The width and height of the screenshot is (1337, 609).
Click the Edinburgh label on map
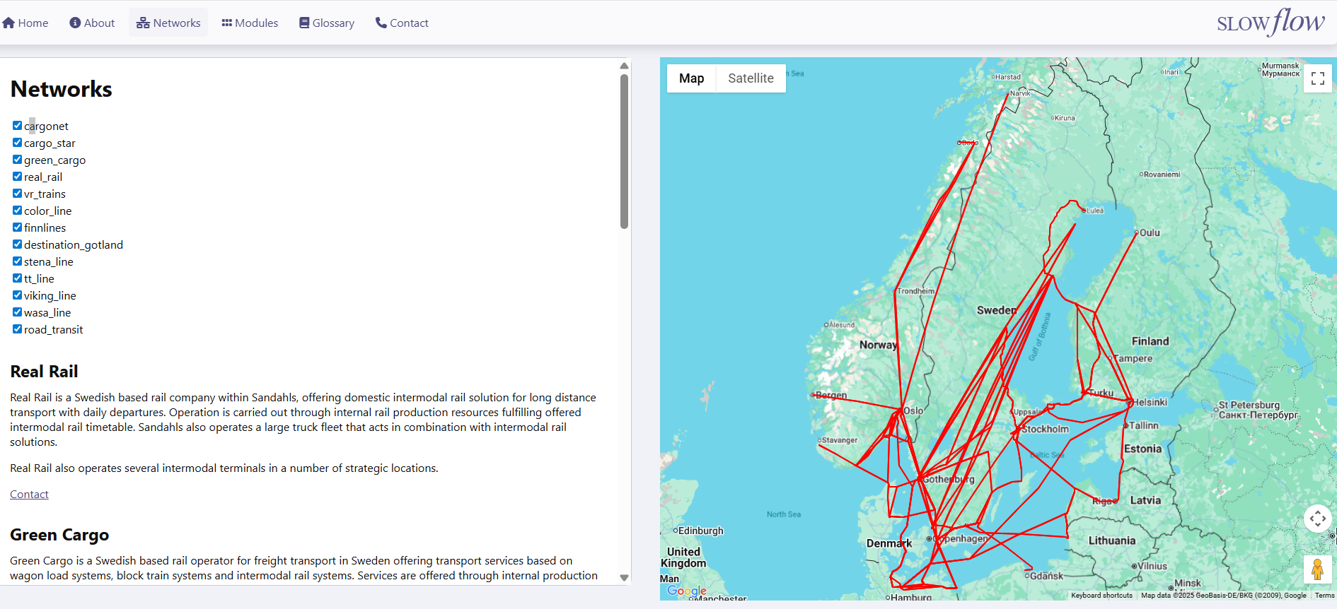700,531
